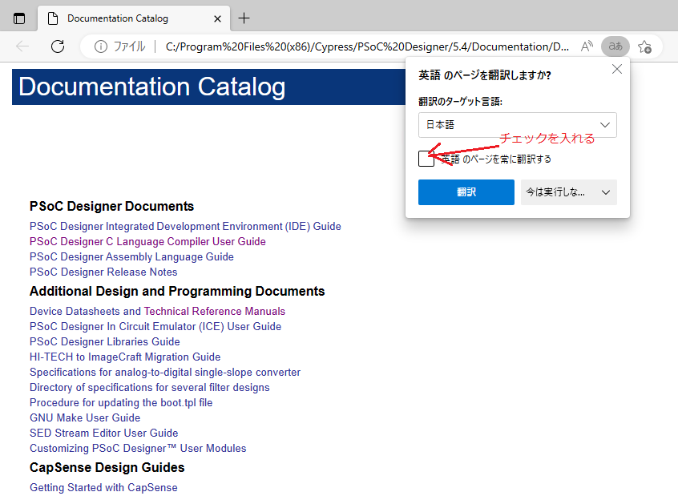Viewport: 678px width, 496px height.
Task: Open PSoC Designer In Circuit Emulator User Guide
Action: (155, 326)
